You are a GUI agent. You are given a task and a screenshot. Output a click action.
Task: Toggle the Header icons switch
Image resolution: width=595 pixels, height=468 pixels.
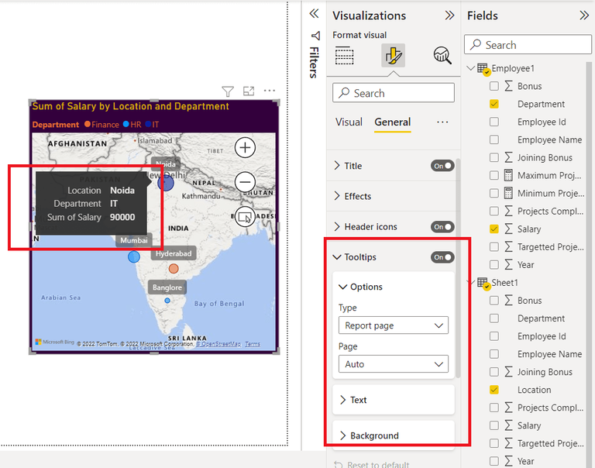[442, 227]
